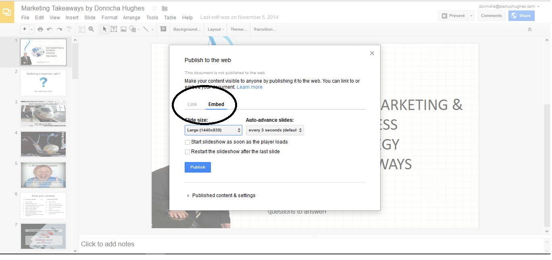Select slide 4 thumbnail in the filmstrip
The image size is (552, 260).
pyautogui.click(x=43, y=144)
